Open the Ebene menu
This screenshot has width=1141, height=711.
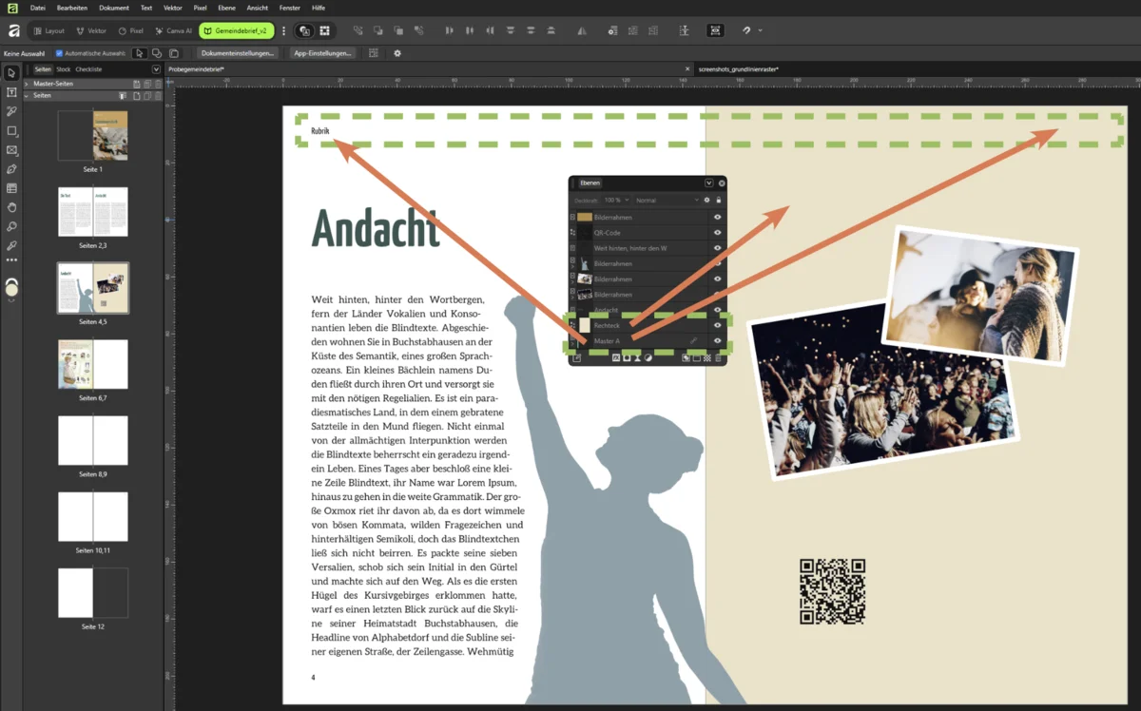pos(226,8)
